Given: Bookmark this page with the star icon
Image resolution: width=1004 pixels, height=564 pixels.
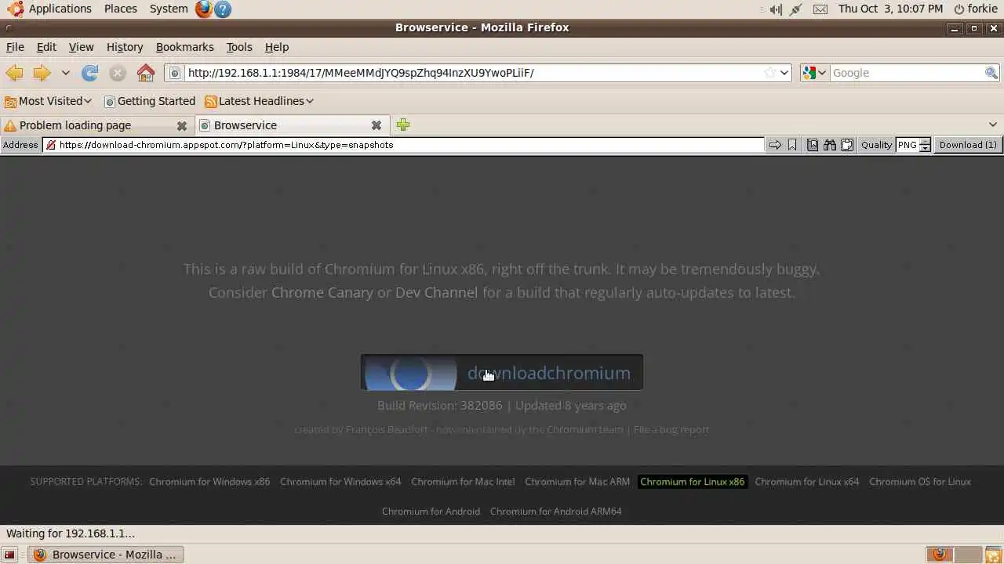Looking at the screenshot, I should pyautogui.click(x=770, y=73).
